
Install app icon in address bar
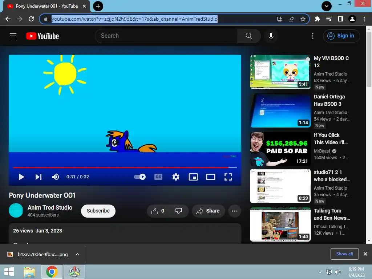coord(280,19)
